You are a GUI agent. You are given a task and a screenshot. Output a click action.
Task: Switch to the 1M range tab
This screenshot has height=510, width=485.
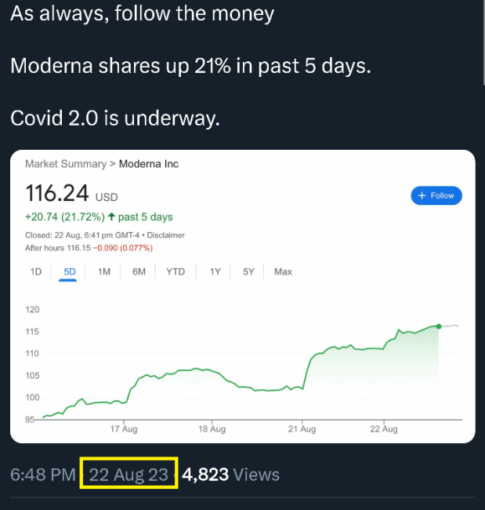point(104,271)
